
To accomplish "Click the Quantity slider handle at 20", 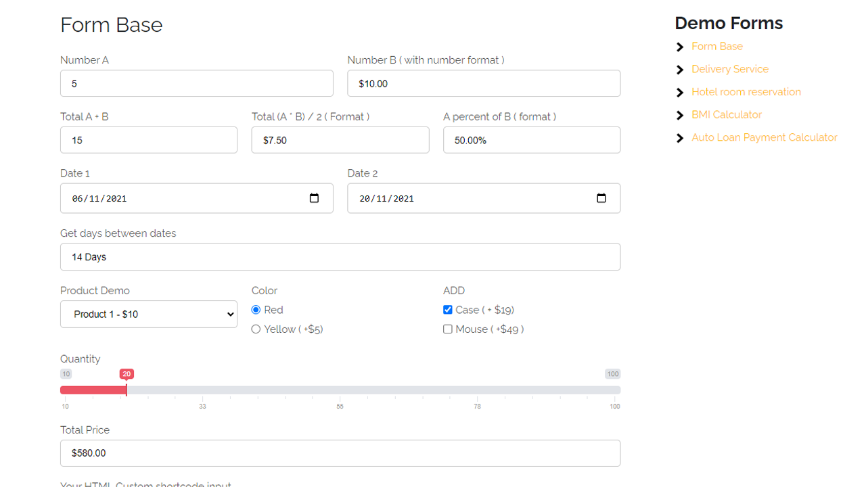I will coord(127,390).
